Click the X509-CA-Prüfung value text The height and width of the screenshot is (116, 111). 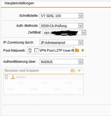pyautogui.click(x=54, y=26)
